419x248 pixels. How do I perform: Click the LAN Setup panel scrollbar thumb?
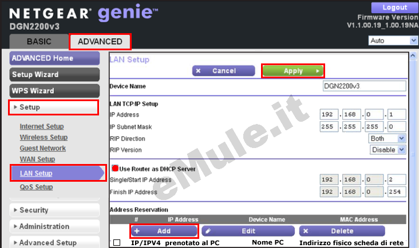coord(413,154)
